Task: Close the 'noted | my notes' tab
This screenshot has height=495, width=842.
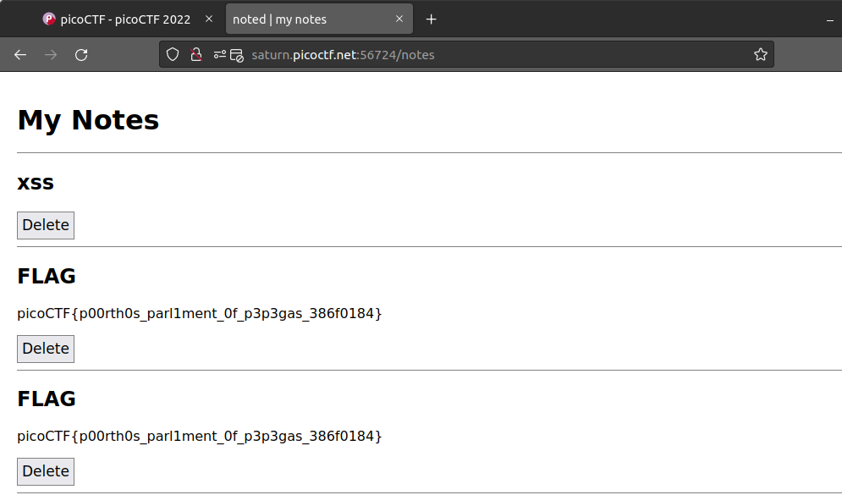Action: [399, 19]
